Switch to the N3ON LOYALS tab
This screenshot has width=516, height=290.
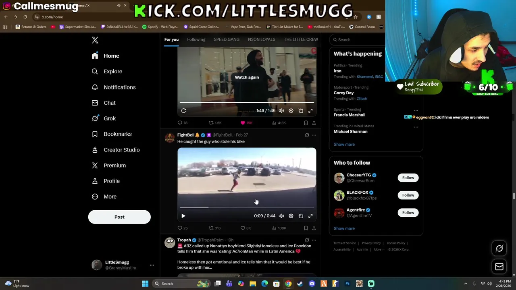(x=262, y=39)
